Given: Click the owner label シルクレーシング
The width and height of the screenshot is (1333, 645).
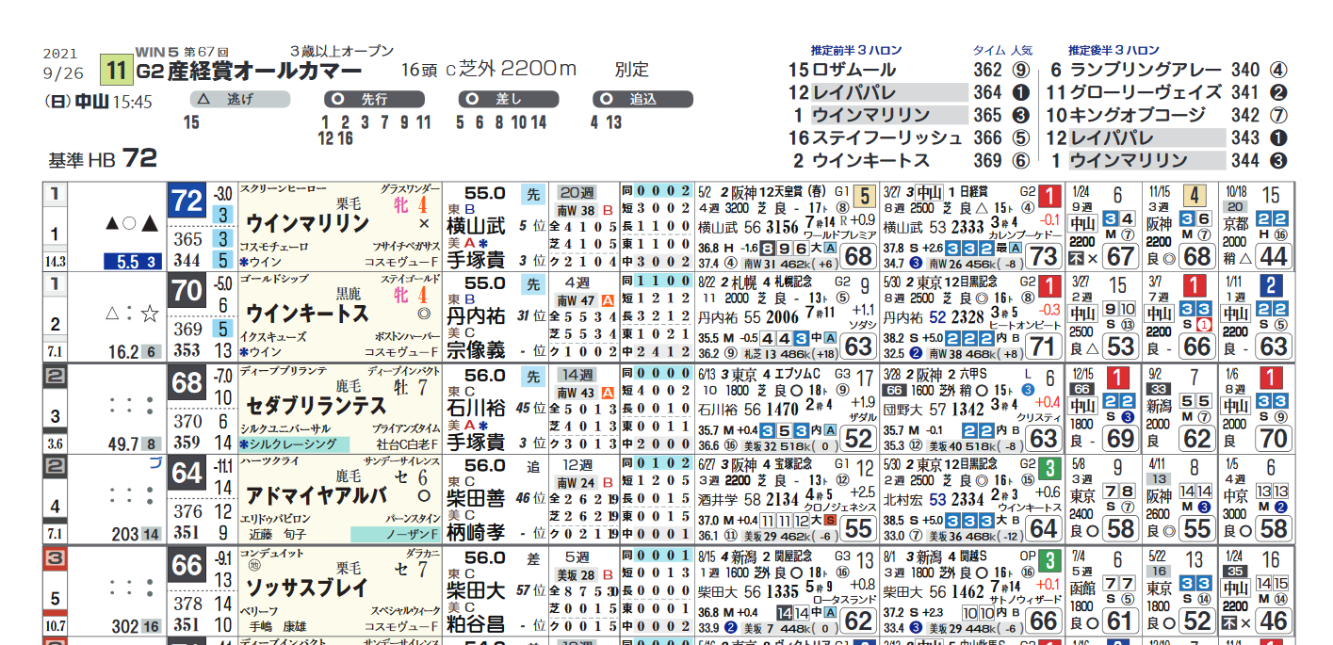Looking at the screenshot, I should point(294,443).
